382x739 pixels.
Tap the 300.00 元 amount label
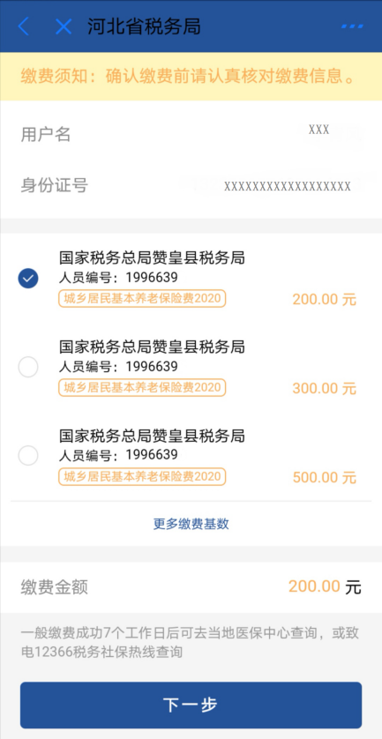pos(324,389)
